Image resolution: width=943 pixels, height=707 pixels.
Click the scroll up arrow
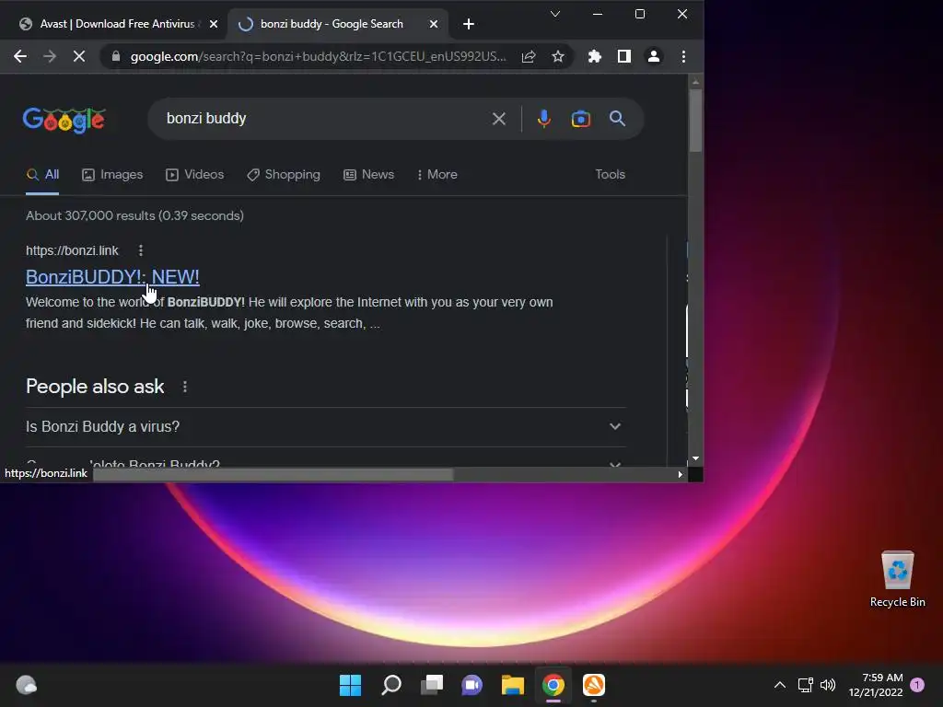tap(696, 81)
